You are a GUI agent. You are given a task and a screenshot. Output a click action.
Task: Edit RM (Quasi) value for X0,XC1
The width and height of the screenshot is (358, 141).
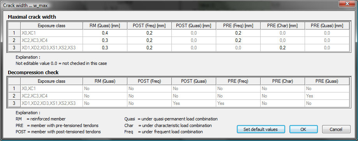(105, 33)
